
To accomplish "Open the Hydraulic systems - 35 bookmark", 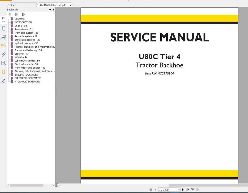I will (x=26, y=43).
